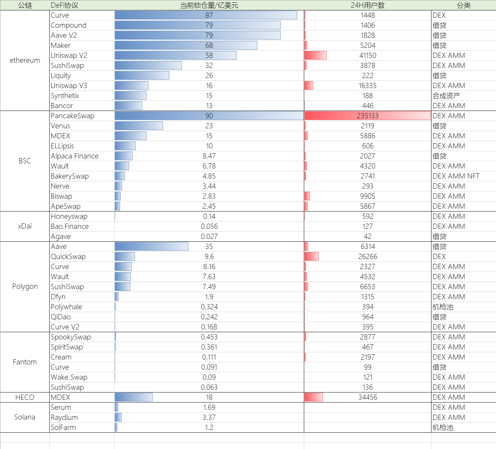Viewport: 496px width, 449px height.
Task: Select the Polygon chain cell
Action: (25, 286)
